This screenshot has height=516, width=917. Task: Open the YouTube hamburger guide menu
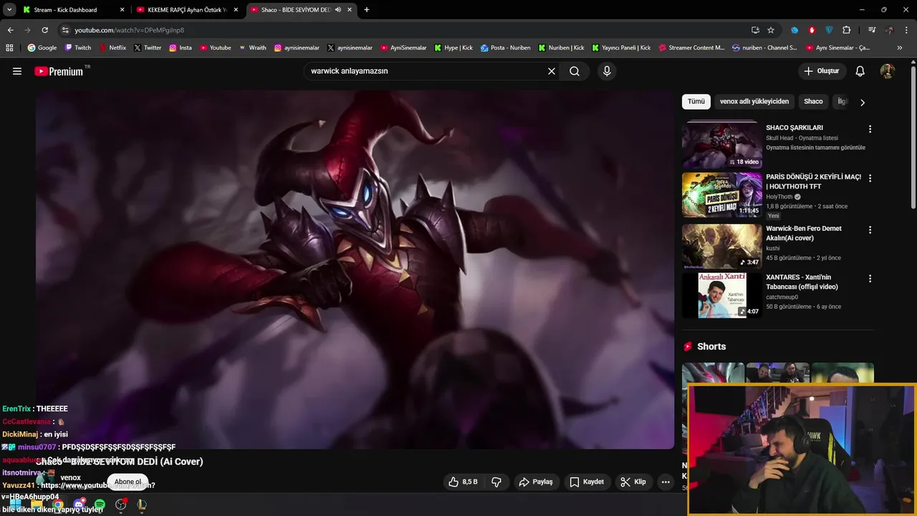tap(17, 71)
